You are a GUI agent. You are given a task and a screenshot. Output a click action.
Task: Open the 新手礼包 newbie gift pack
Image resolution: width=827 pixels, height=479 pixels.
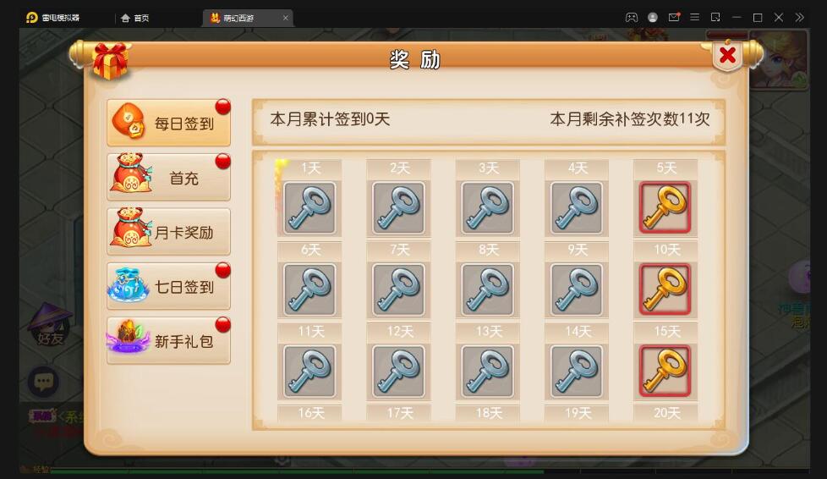169,340
